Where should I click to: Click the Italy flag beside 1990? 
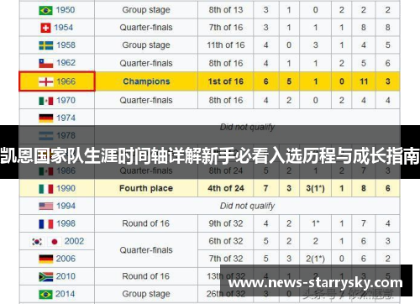point(46,189)
